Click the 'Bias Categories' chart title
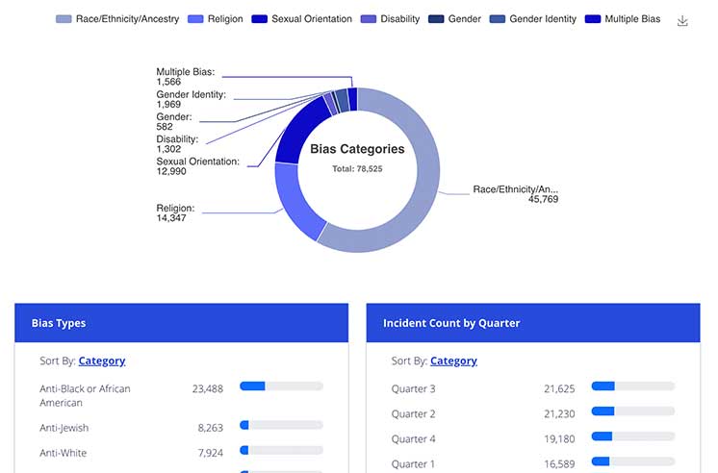718x473 pixels. (357, 149)
